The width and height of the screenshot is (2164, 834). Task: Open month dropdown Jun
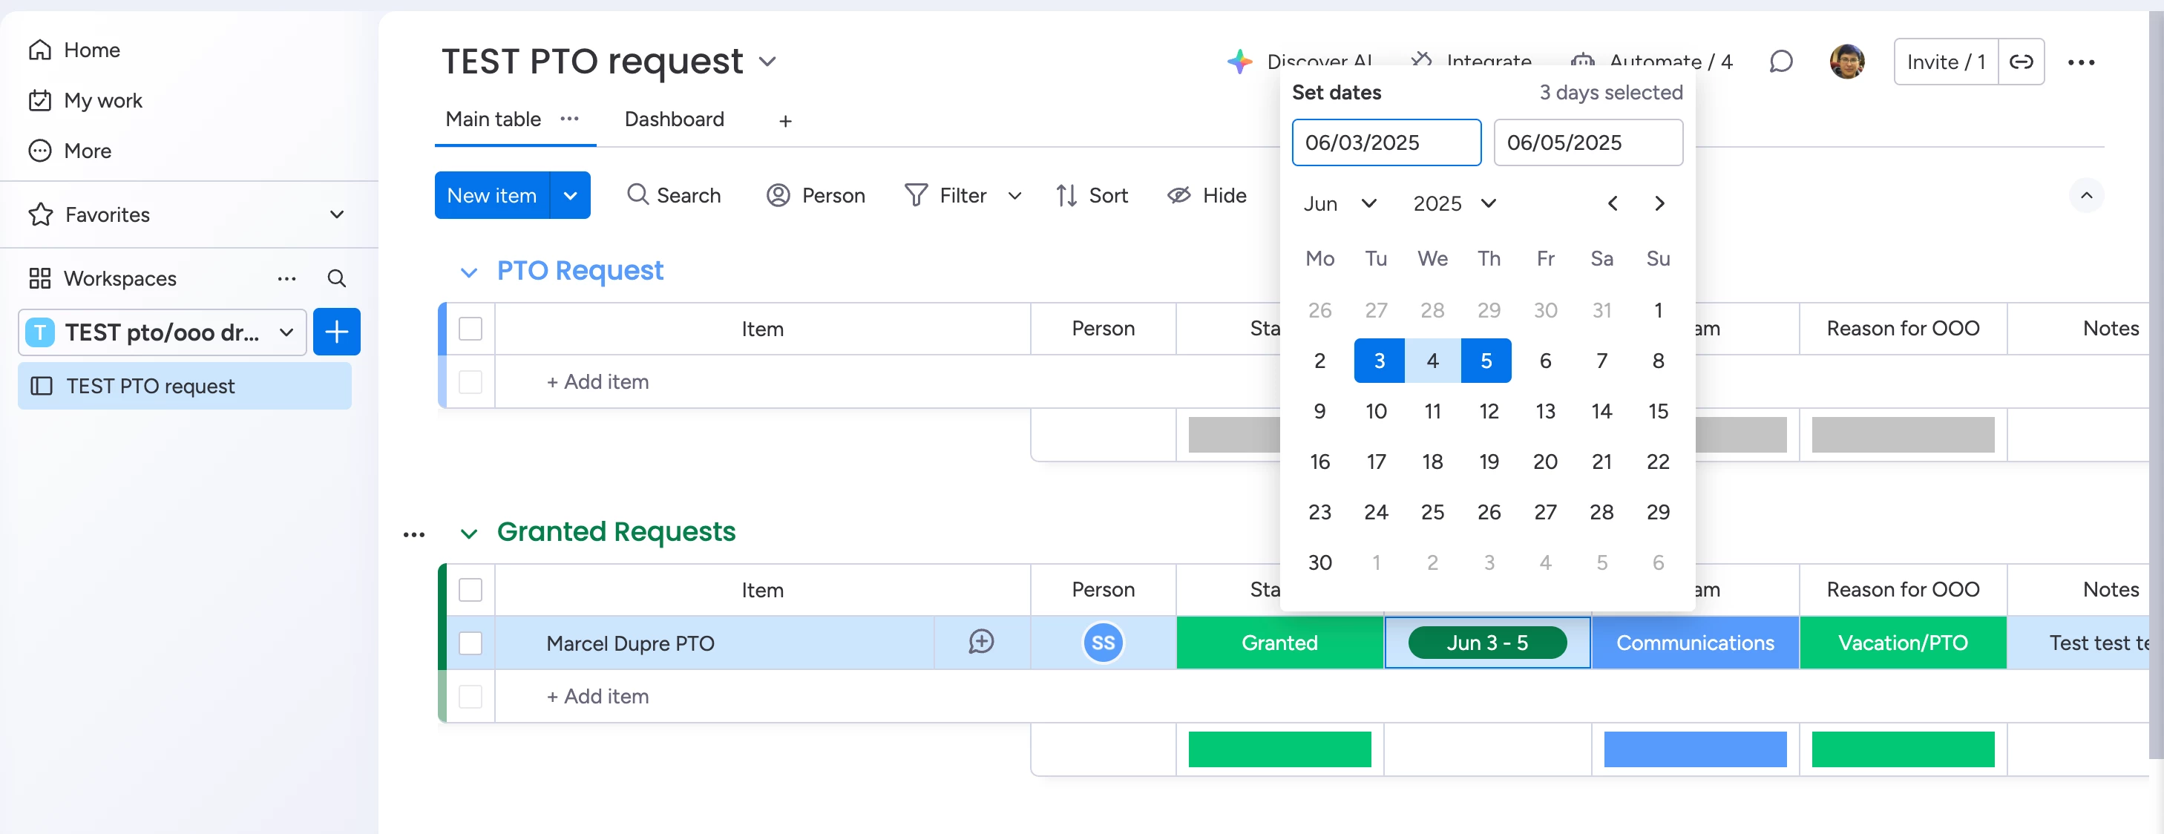click(1340, 203)
